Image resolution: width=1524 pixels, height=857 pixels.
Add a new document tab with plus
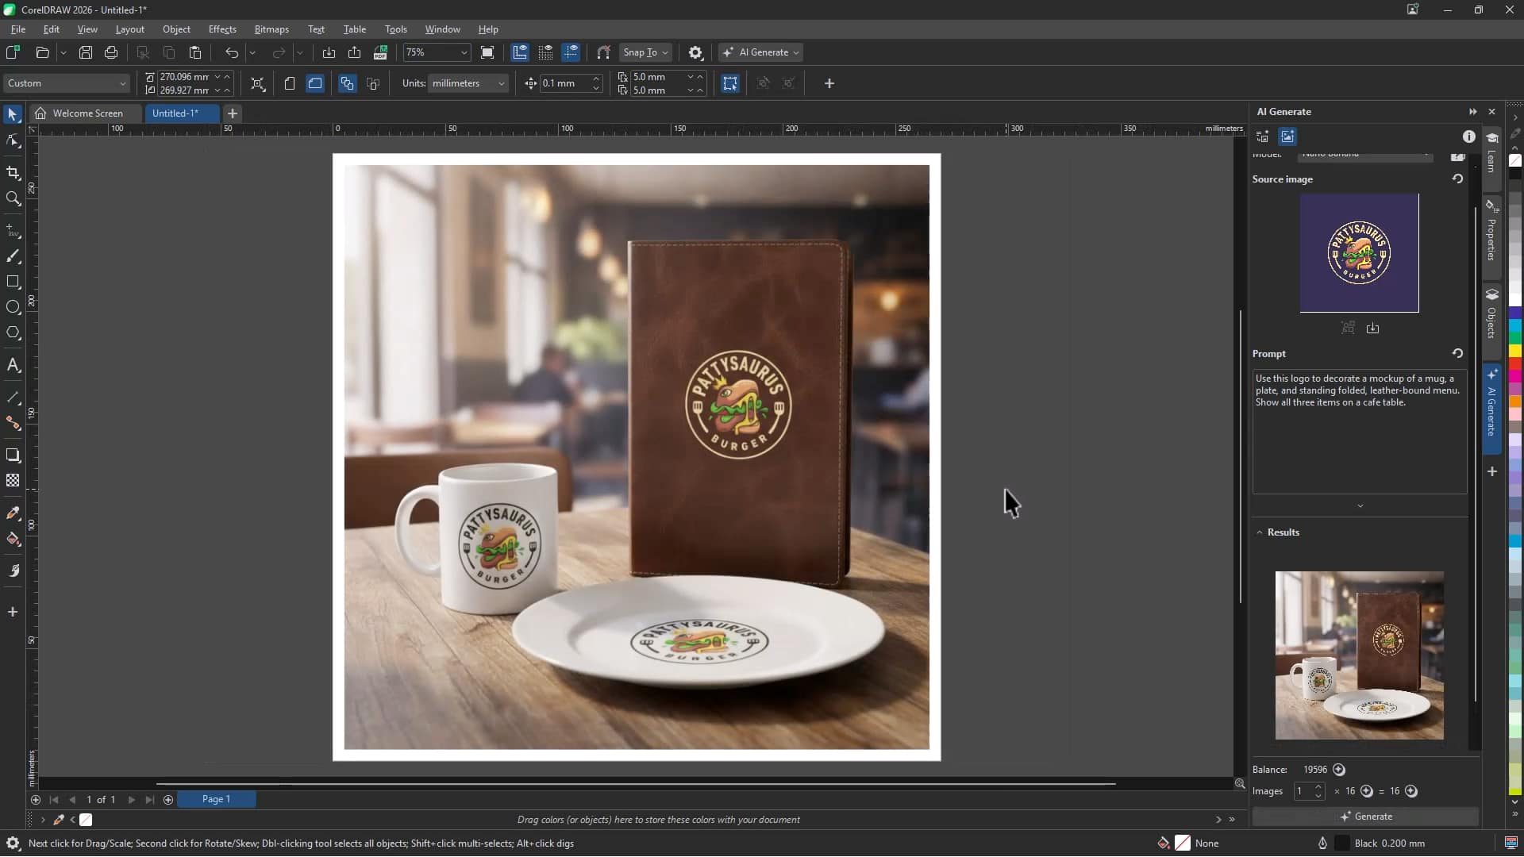pos(233,113)
